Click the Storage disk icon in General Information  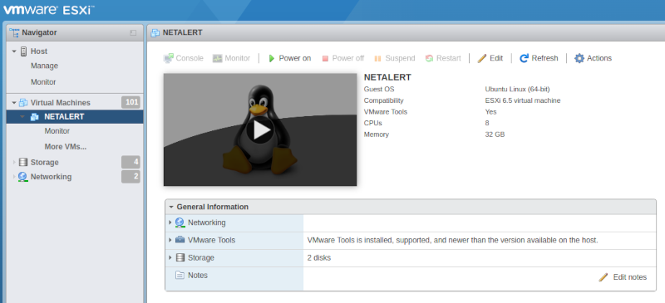coord(180,257)
